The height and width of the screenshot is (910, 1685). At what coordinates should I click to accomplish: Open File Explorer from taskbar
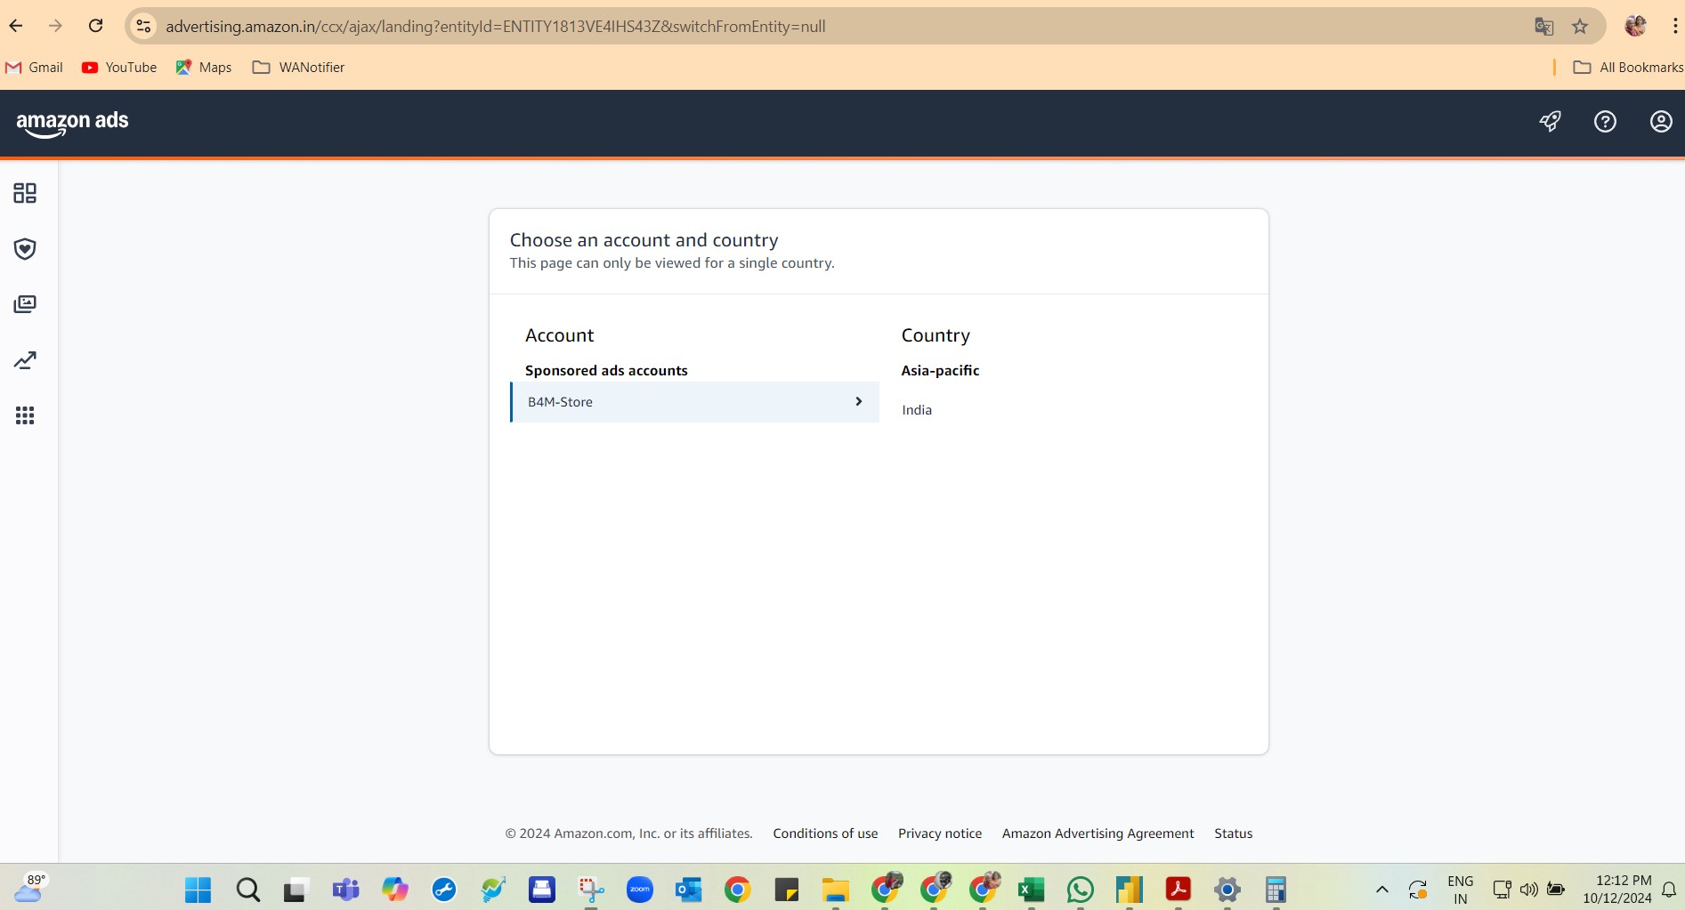836,890
